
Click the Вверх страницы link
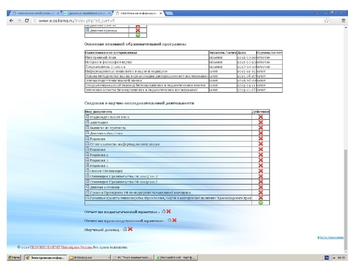pyautogui.click(x=331, y=237)
